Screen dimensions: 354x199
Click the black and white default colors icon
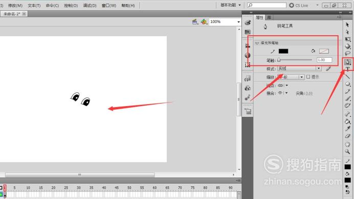(x=347, y=187)
